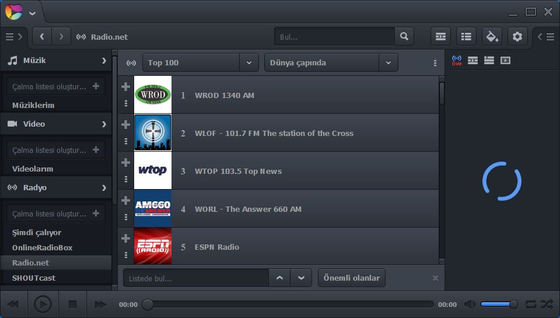Toggle the left sidebar hamburger menu
This screenshot has width=560, height=318.
point(13,37)
